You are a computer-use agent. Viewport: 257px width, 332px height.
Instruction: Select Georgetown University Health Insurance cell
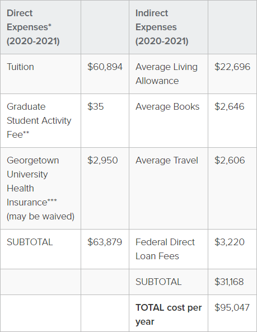click(41, 189)
